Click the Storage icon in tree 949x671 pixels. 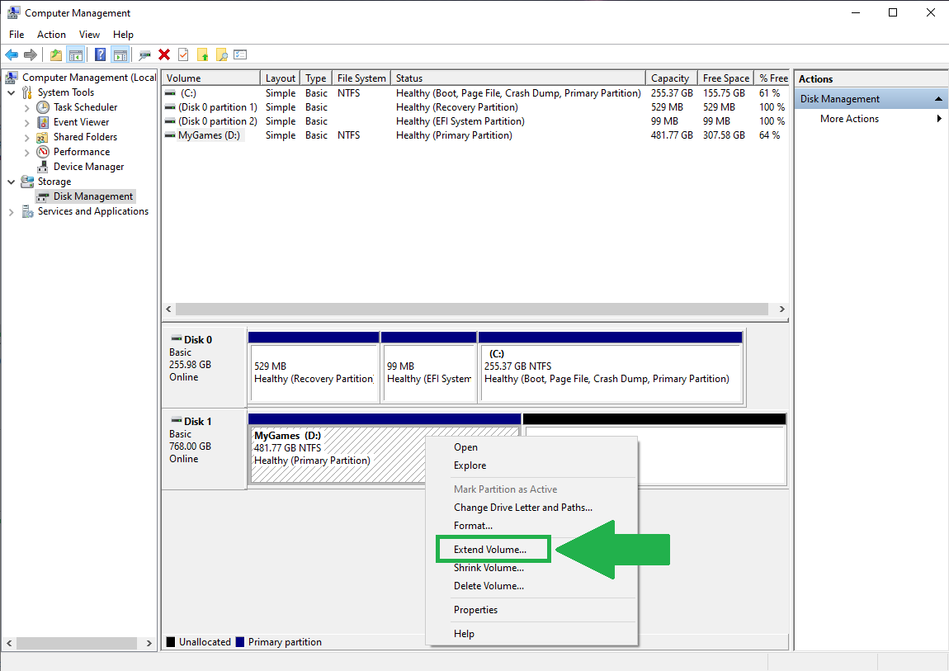click(27, 182)
